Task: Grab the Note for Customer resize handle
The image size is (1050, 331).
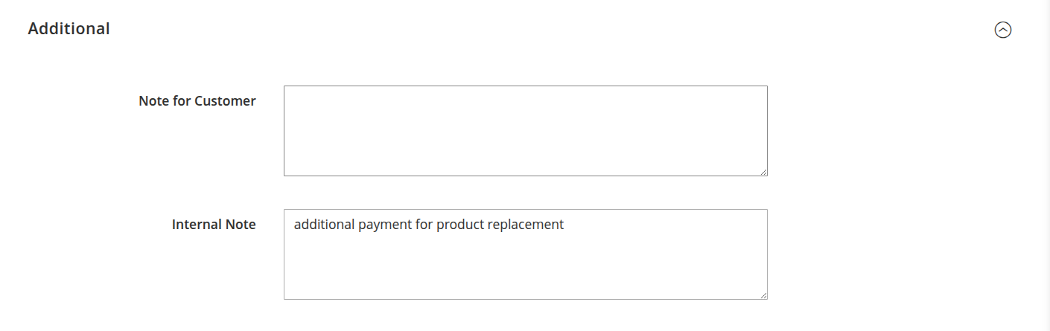Action: click(763, 172)
